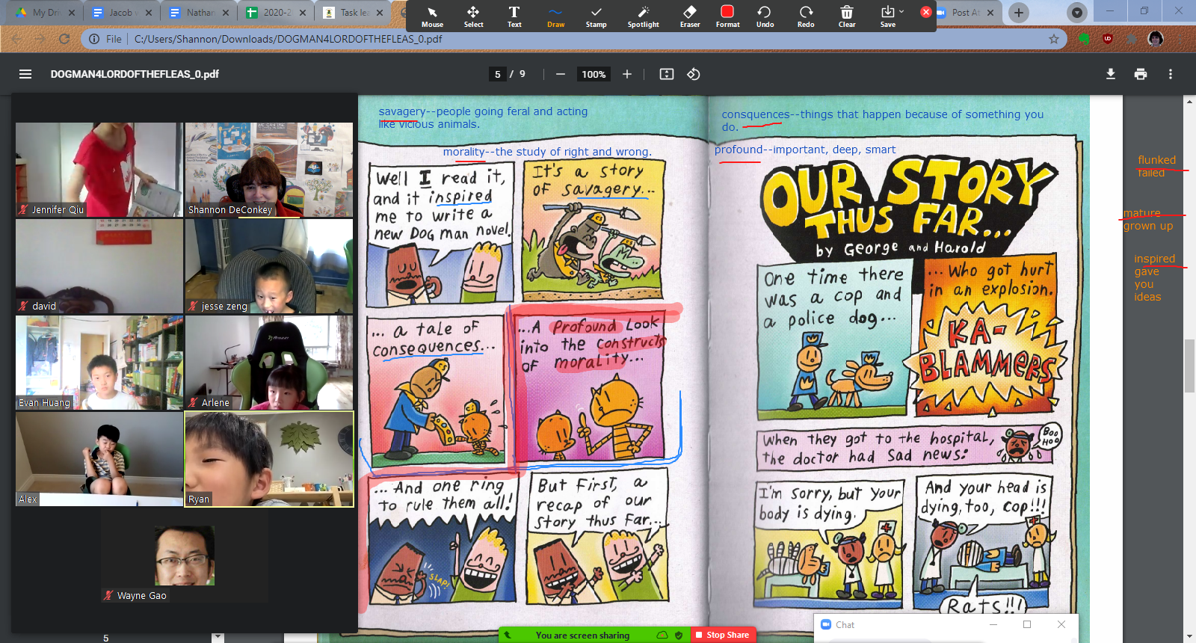Viewport: 1196px width, 643px height.
Task: Save the annotated screen
Action: point(887,16)
